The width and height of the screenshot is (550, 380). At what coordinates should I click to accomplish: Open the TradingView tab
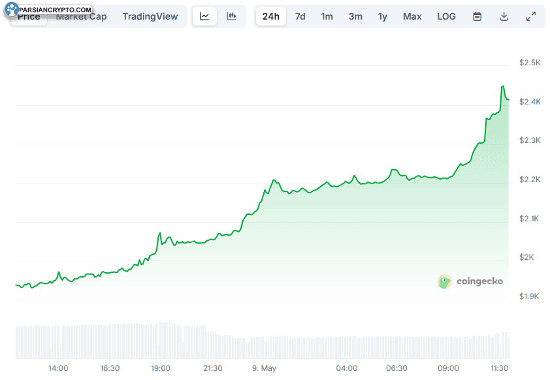click(x=150, y=16)
